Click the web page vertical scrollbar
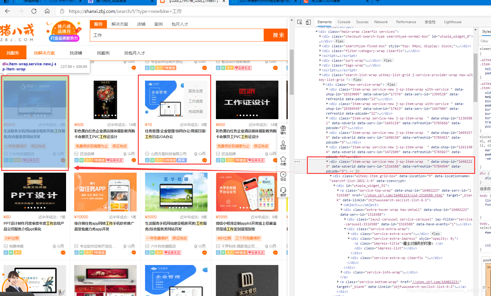This screenshot has height=296, width=491. click(292, 72)
